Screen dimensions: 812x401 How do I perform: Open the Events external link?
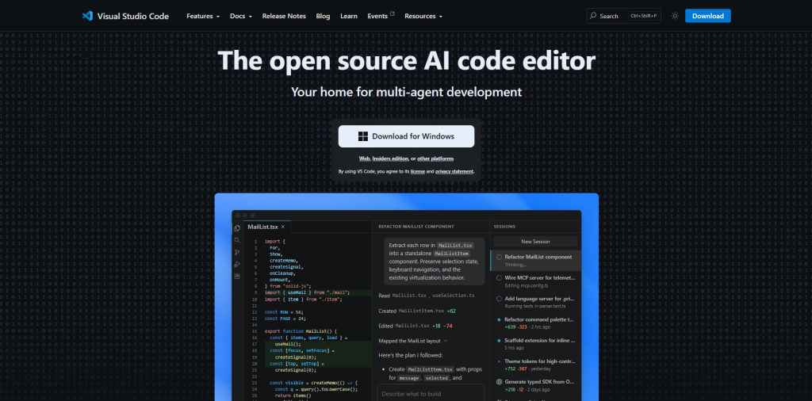381,16
